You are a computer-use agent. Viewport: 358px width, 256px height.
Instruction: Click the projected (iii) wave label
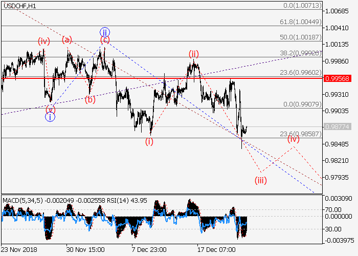click(x=261, y=180)
